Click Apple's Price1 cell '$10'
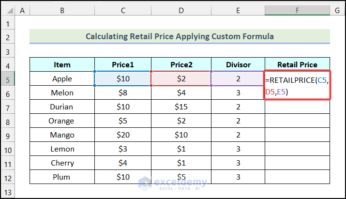The width and height of the screenshot is (346, 199). 123,78
